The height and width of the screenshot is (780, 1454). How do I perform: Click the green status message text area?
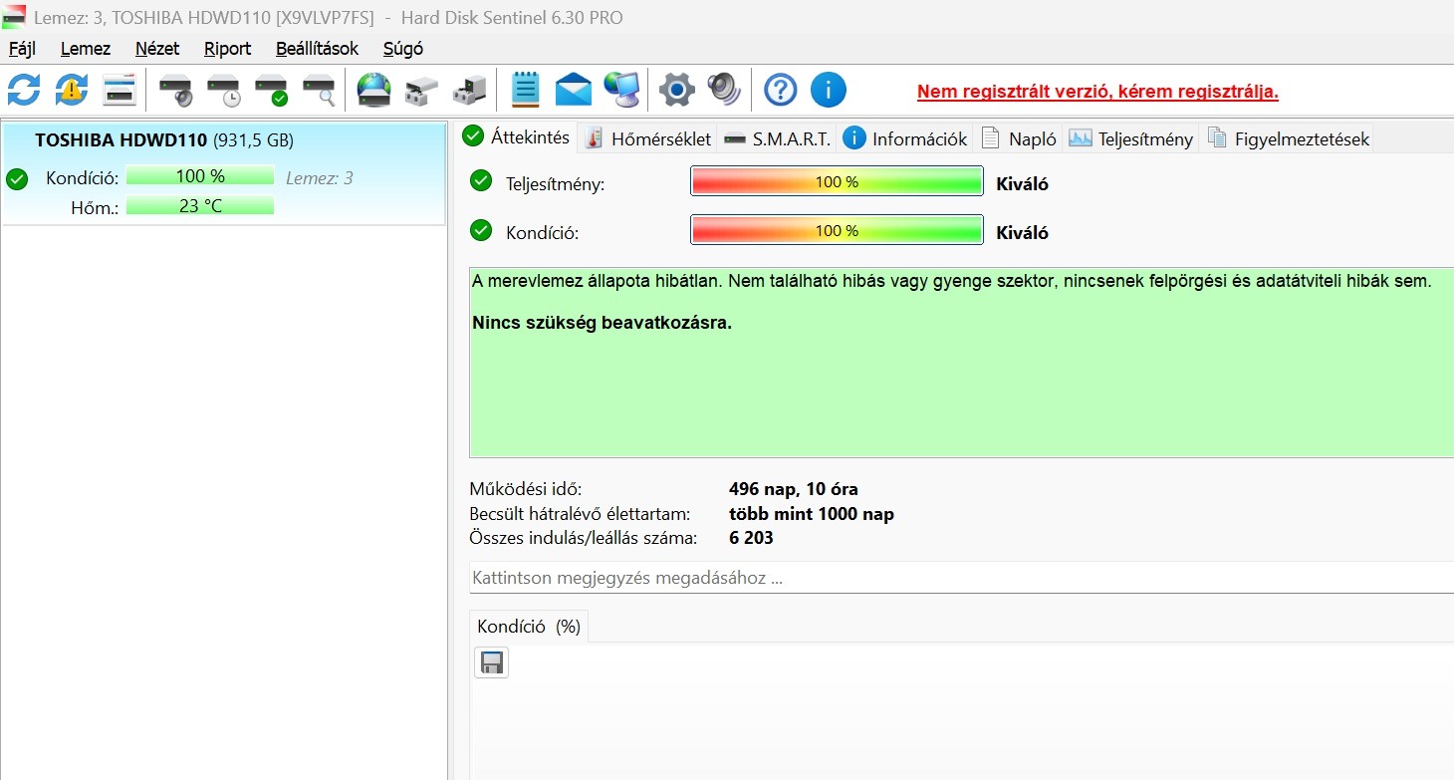pos(961,362)
